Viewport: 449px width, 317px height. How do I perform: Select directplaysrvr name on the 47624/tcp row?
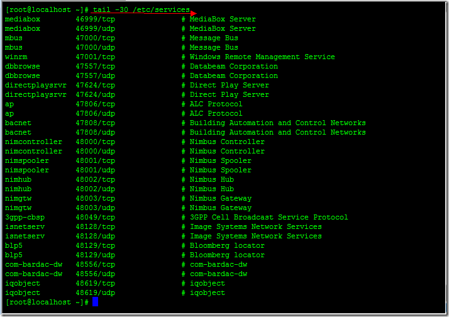click(36, 86)
